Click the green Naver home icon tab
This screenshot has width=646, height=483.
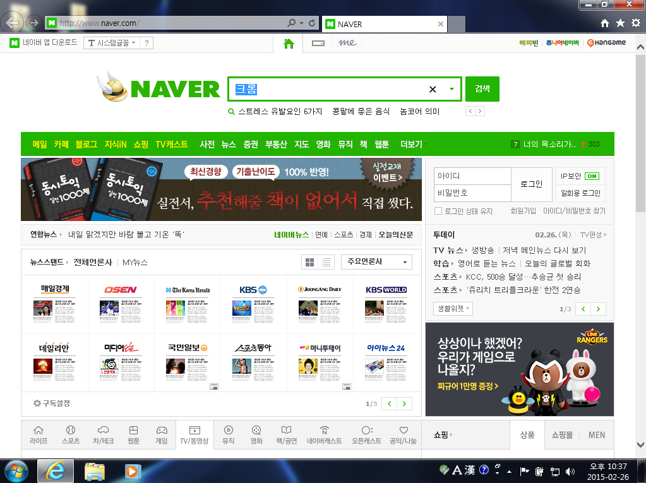click(289, 43)
